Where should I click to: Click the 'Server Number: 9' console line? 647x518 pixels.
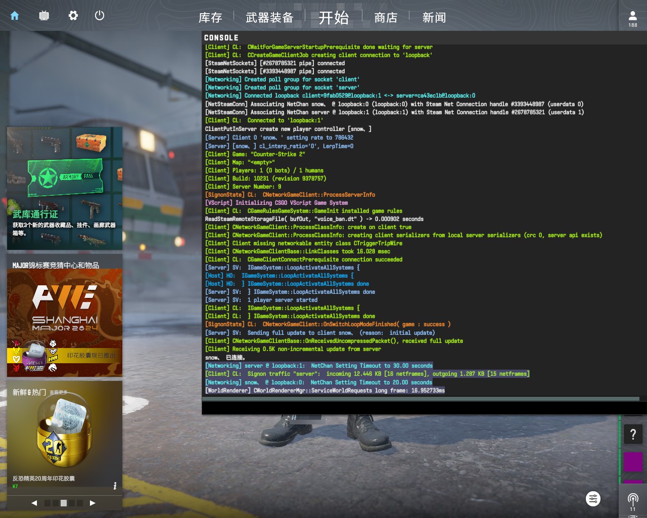(243, 187)
